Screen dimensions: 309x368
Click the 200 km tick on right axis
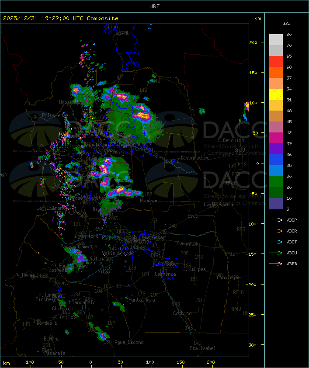[x=253, y=42]
